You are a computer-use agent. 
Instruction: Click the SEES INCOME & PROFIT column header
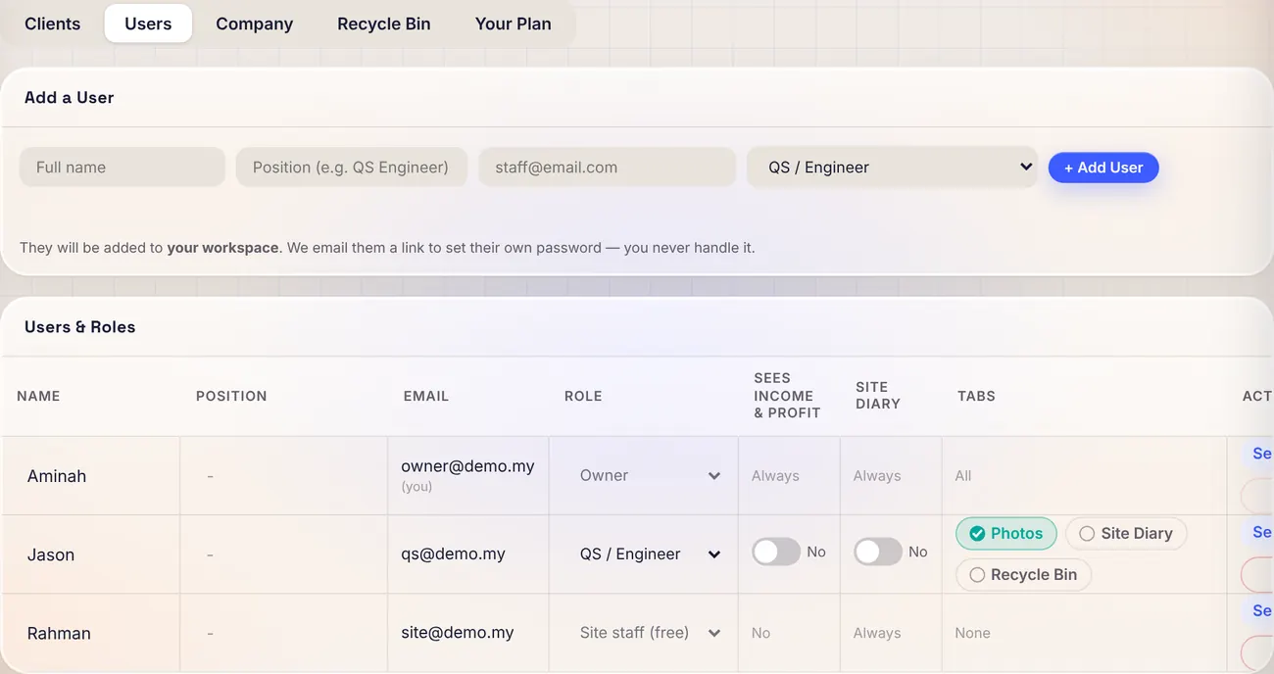[787, 396]
